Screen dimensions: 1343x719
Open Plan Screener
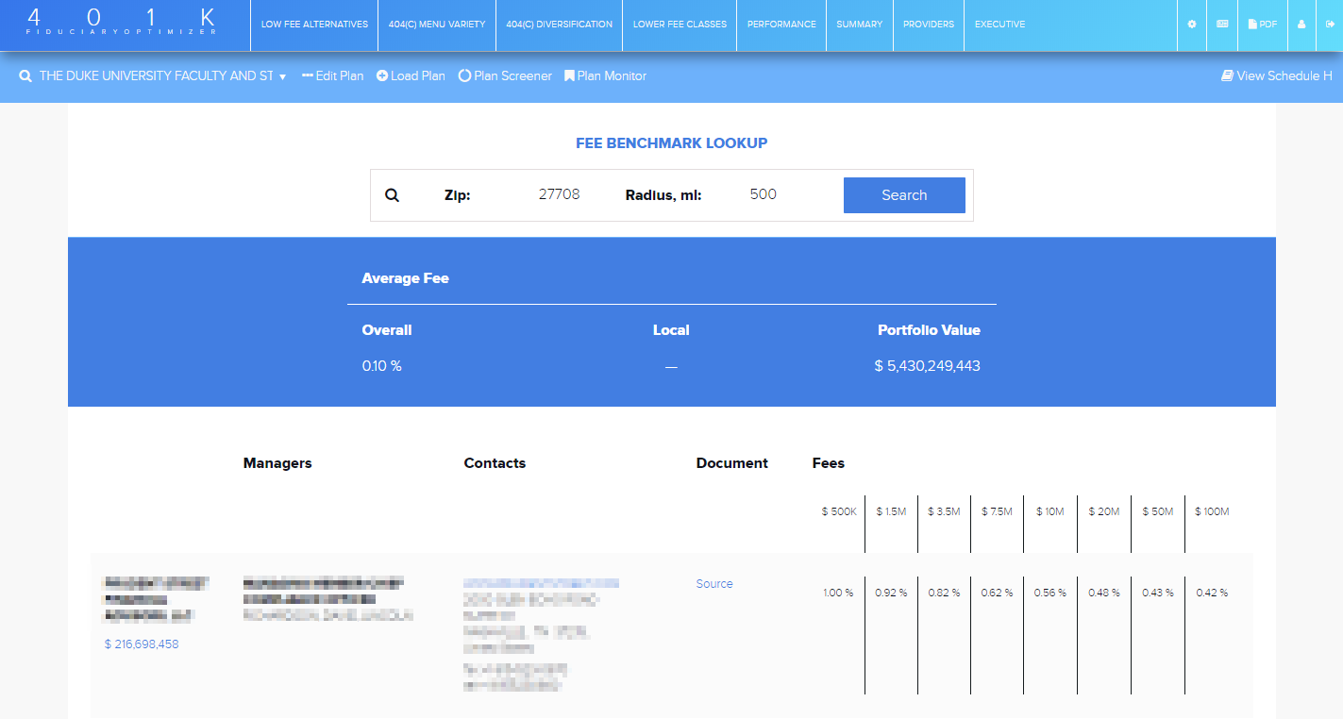point(505,76)
